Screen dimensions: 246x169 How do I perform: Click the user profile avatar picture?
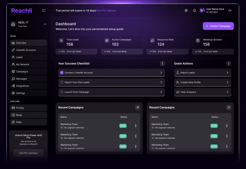202,10
